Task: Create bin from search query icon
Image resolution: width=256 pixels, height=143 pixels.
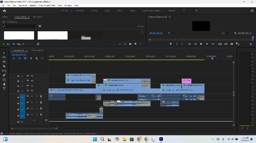Action: 40,26
